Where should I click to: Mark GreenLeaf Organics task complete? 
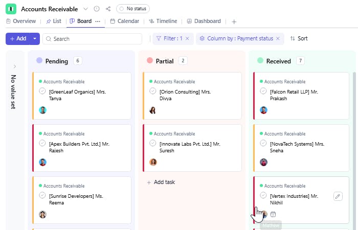click(x=42, y=91)
